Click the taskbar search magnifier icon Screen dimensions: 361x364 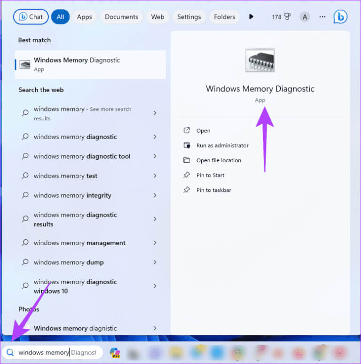click(10, 352)
